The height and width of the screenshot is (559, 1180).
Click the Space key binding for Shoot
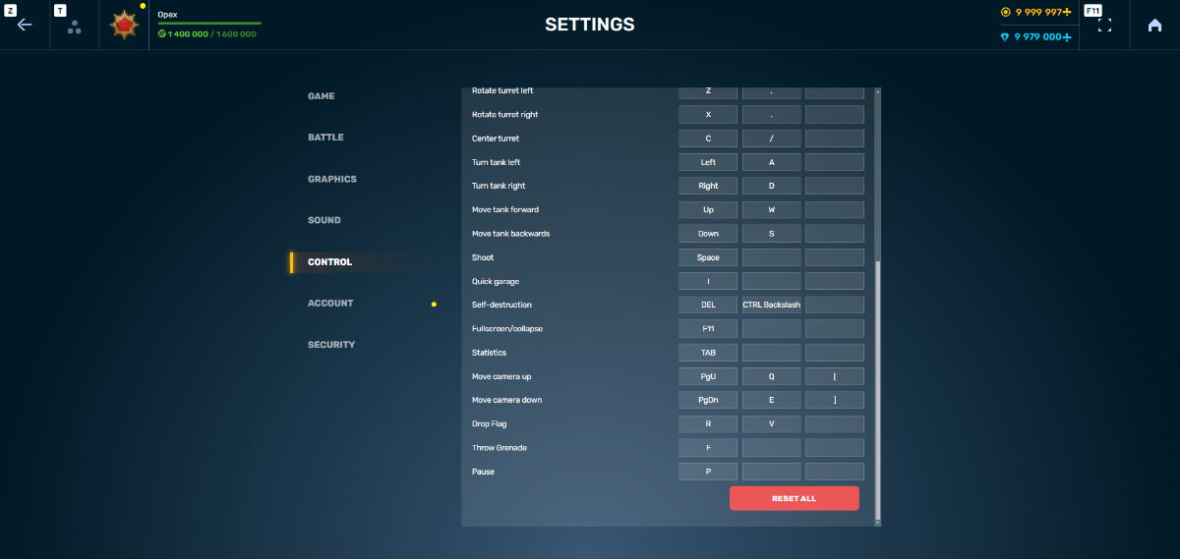(x=708, y=257)
